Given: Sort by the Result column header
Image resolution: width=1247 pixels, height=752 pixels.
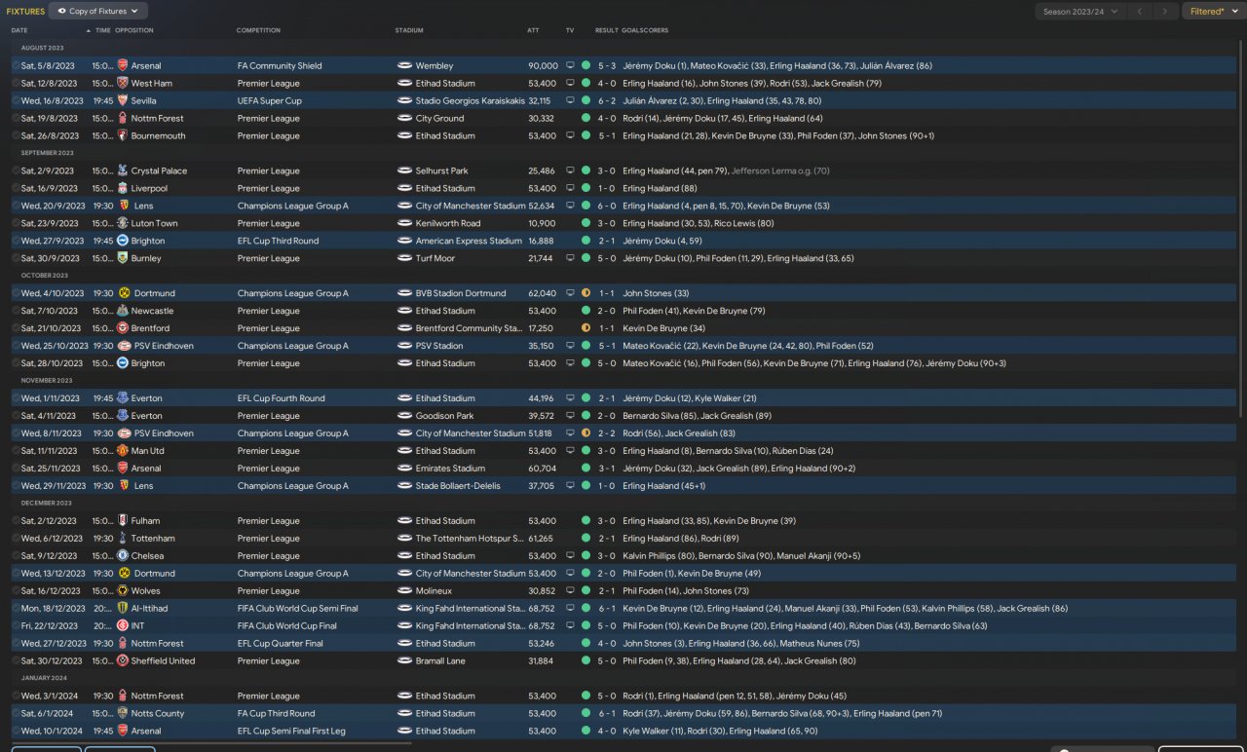Looking at the screenshot, I should (606, 30).
